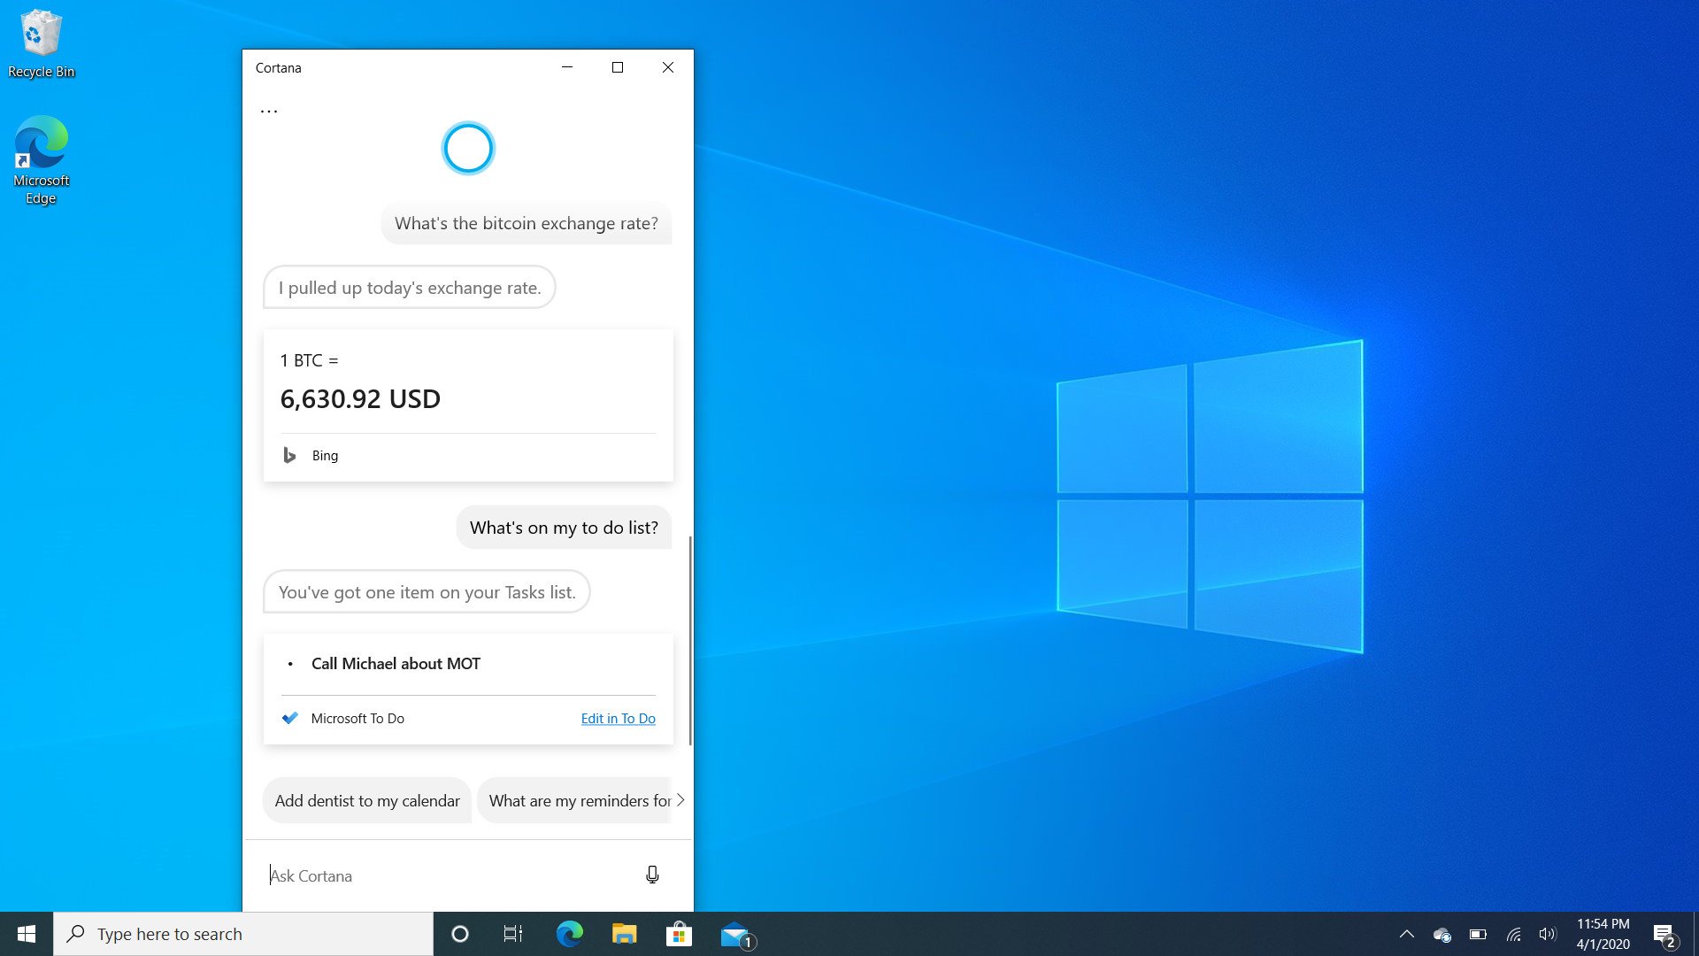The height and width of the screenshot is (956, 1699).
Task: Toggle system tray notification area
Action: 1407,934
